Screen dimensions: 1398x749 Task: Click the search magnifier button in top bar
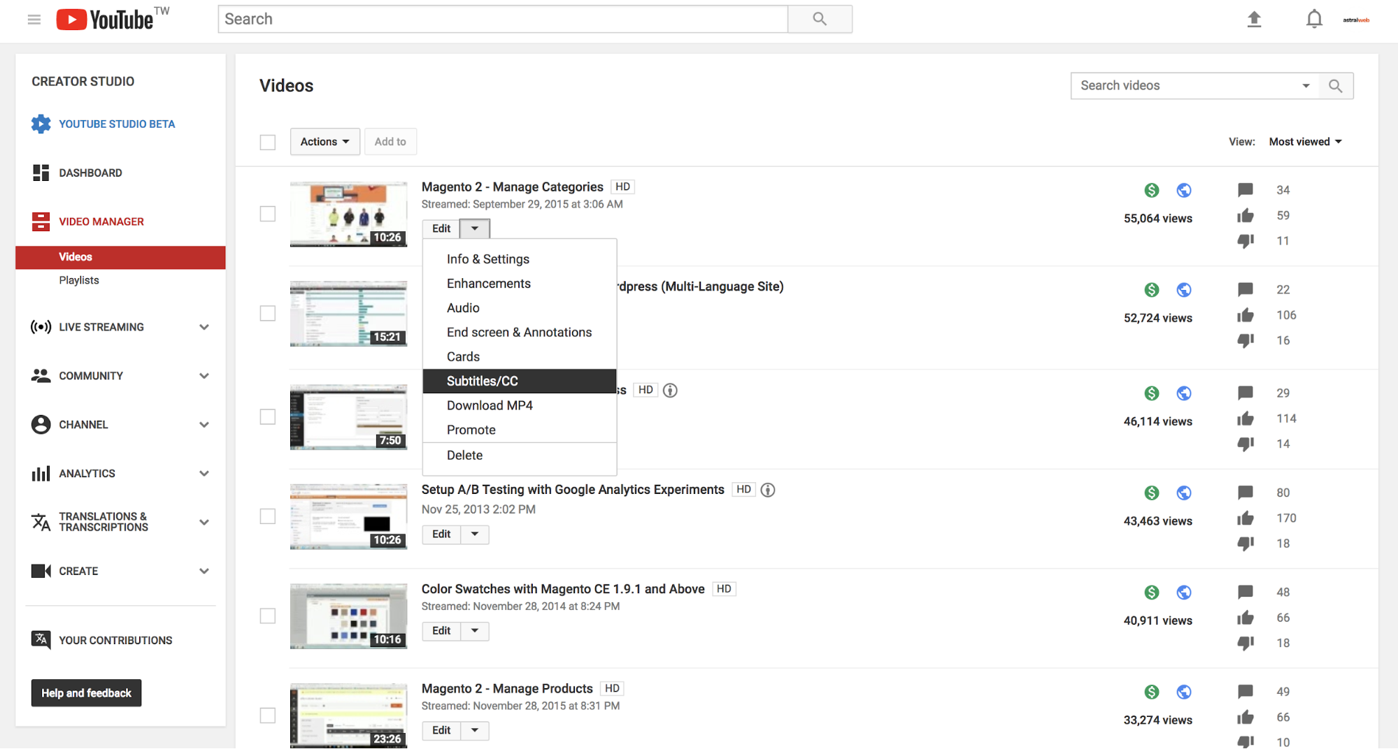coord(820,19)
